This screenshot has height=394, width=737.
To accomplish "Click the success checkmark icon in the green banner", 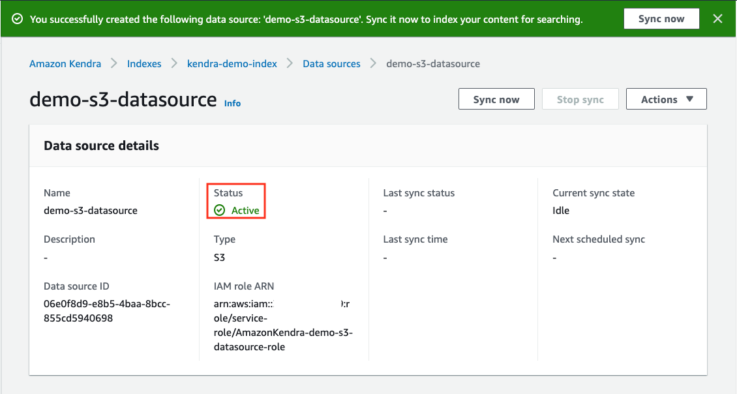I will pyautogui.click(x=18, y=19).
